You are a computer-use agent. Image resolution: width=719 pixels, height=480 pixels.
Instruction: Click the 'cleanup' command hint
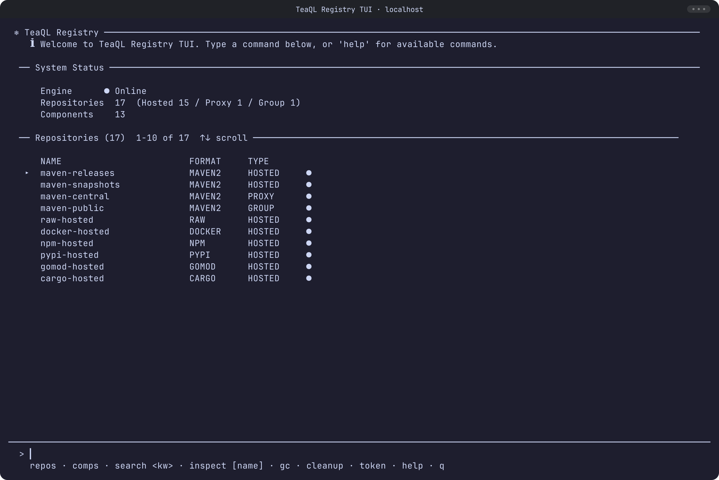325,466
